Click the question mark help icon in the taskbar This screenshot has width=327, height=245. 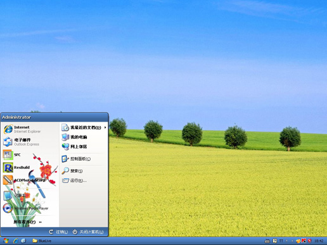point(274,241)
